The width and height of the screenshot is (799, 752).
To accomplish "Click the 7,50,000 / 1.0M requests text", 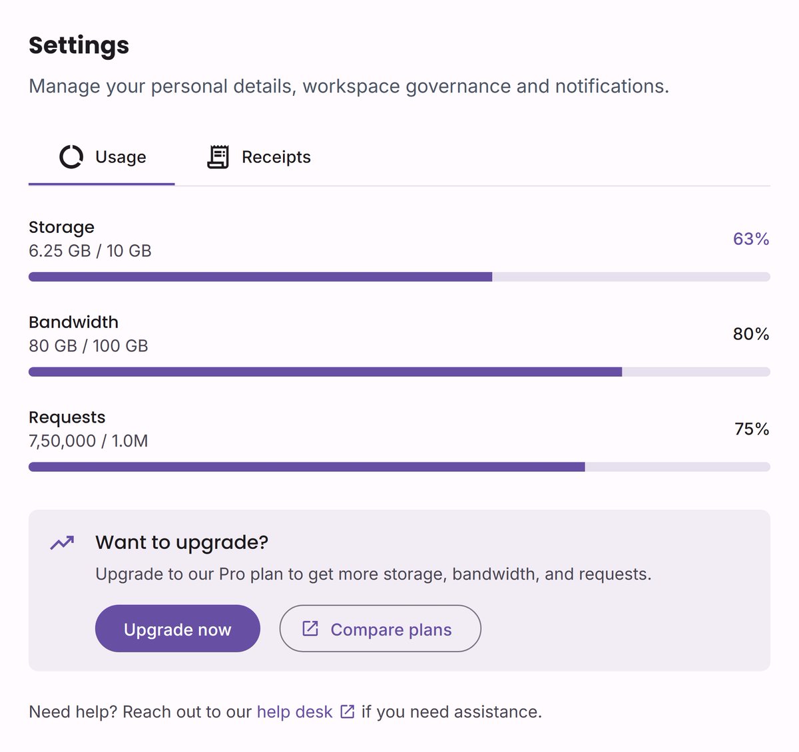I will tap(89, 441).
